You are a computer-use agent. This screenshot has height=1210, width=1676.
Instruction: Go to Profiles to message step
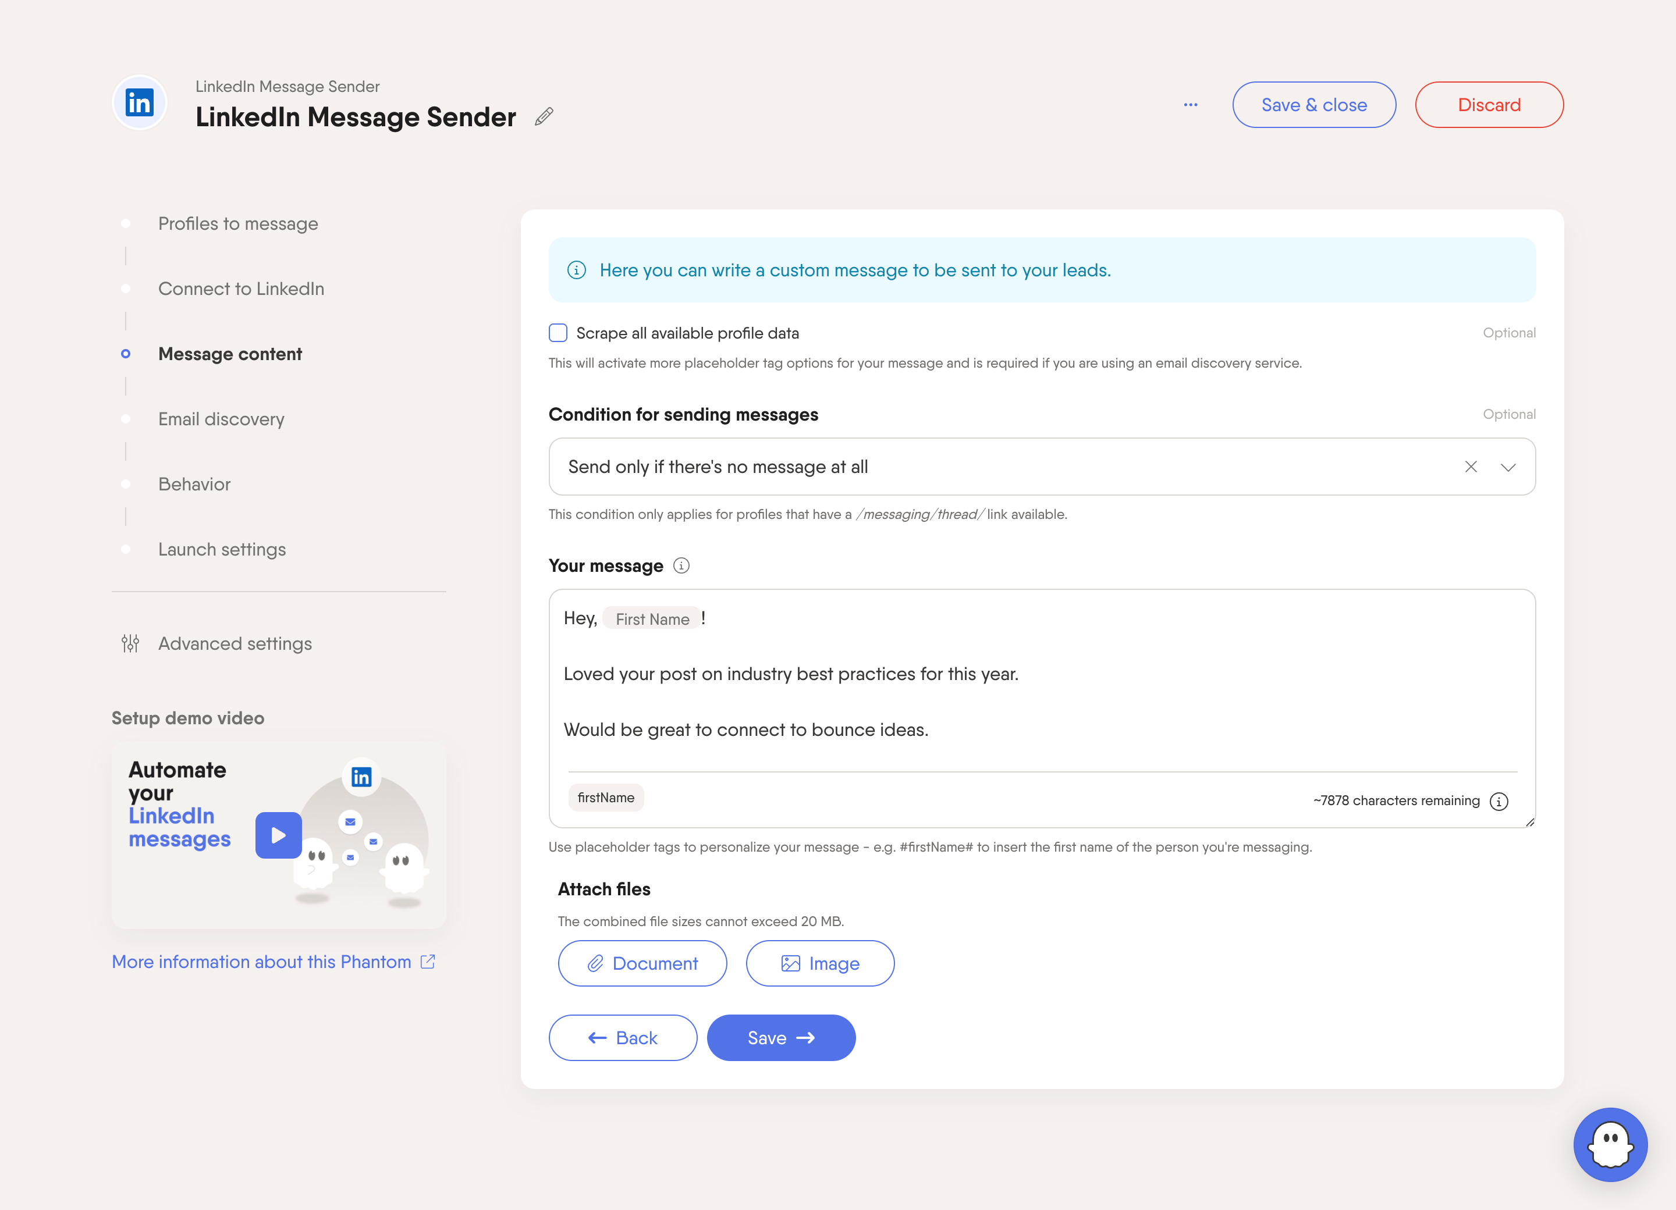click(x=238, y=224)
